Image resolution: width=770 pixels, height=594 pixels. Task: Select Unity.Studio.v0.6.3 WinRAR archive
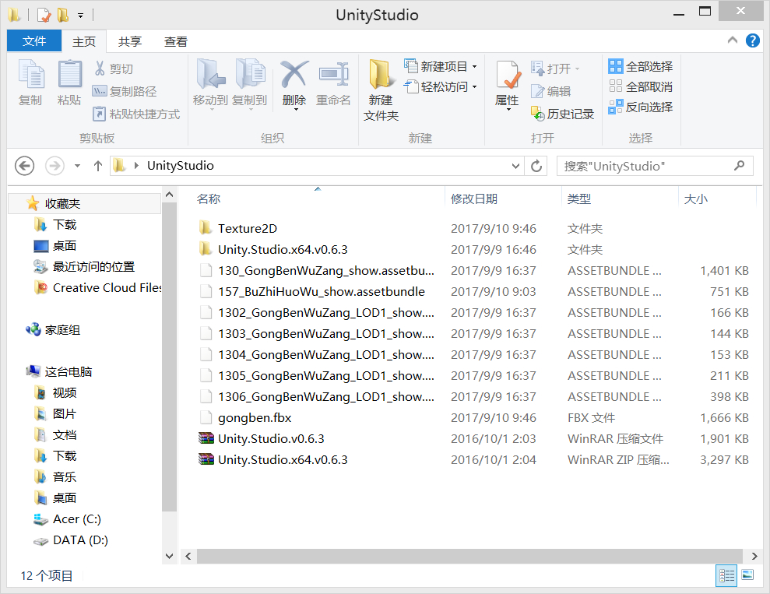tap(262, 439)
